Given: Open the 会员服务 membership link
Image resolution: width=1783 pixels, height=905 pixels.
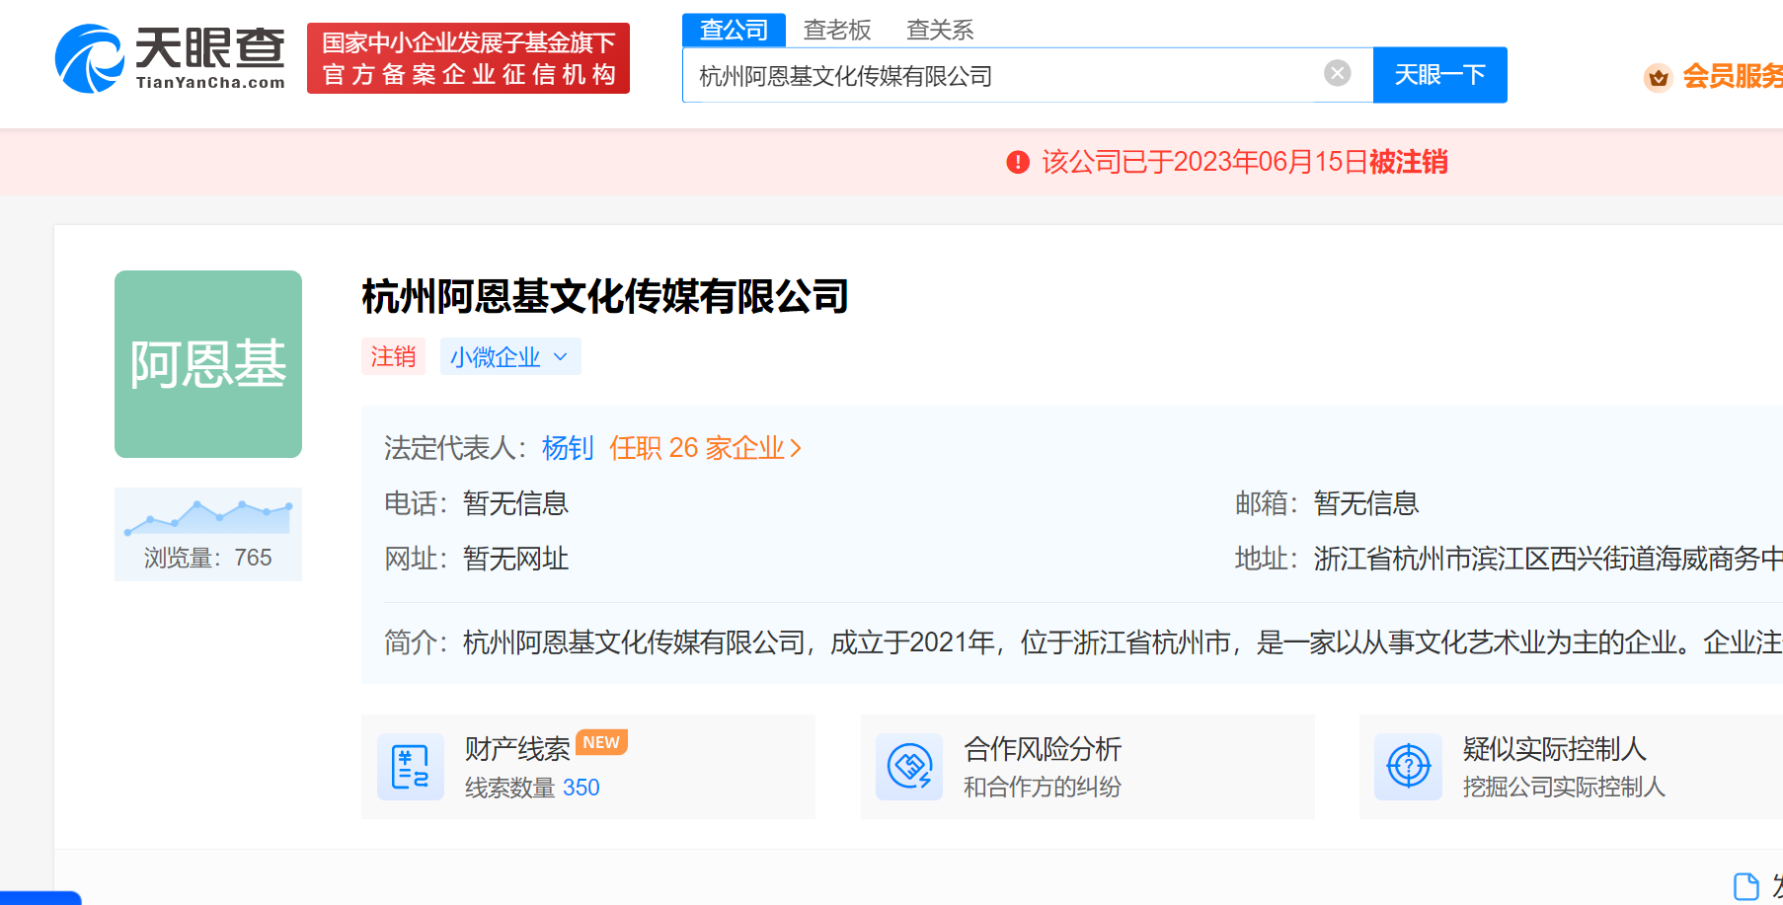Looking at the screenshot, I should [1732, 76].
